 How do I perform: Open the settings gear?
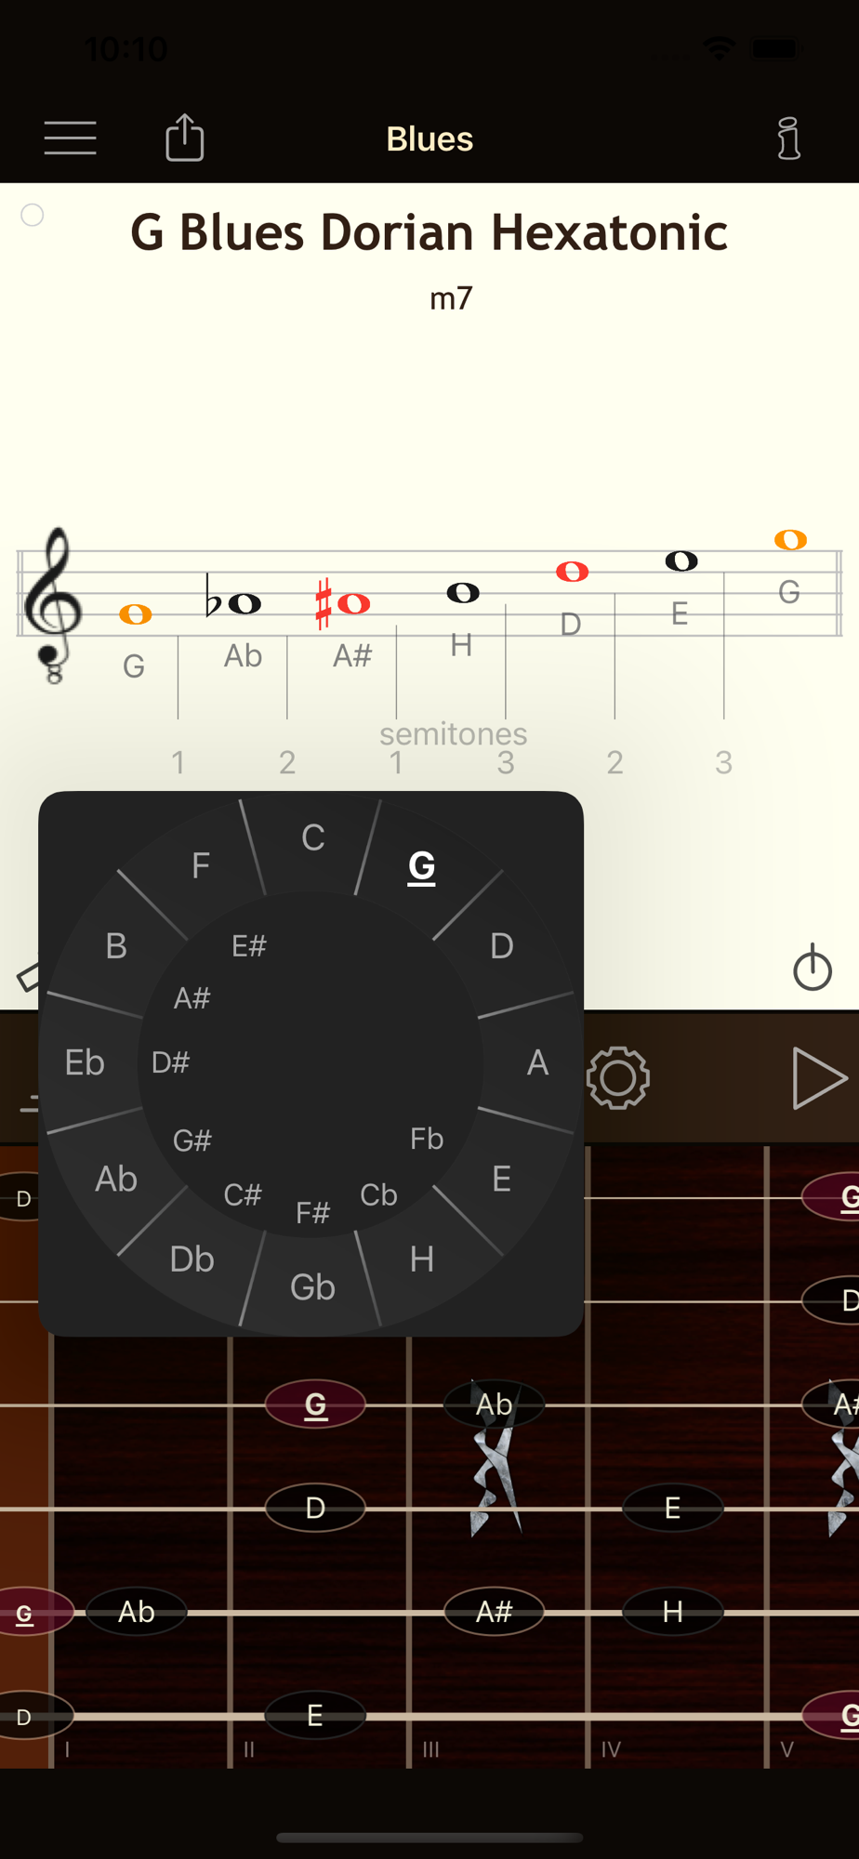(x=618, y=1078)
